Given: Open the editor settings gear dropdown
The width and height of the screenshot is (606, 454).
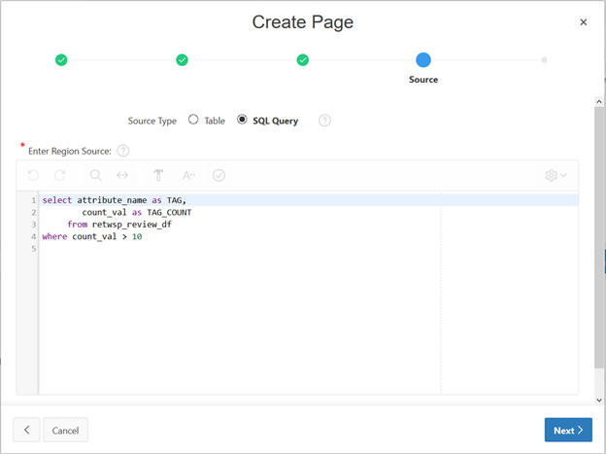Looking at the screenshot, I should tap(555, 175).
